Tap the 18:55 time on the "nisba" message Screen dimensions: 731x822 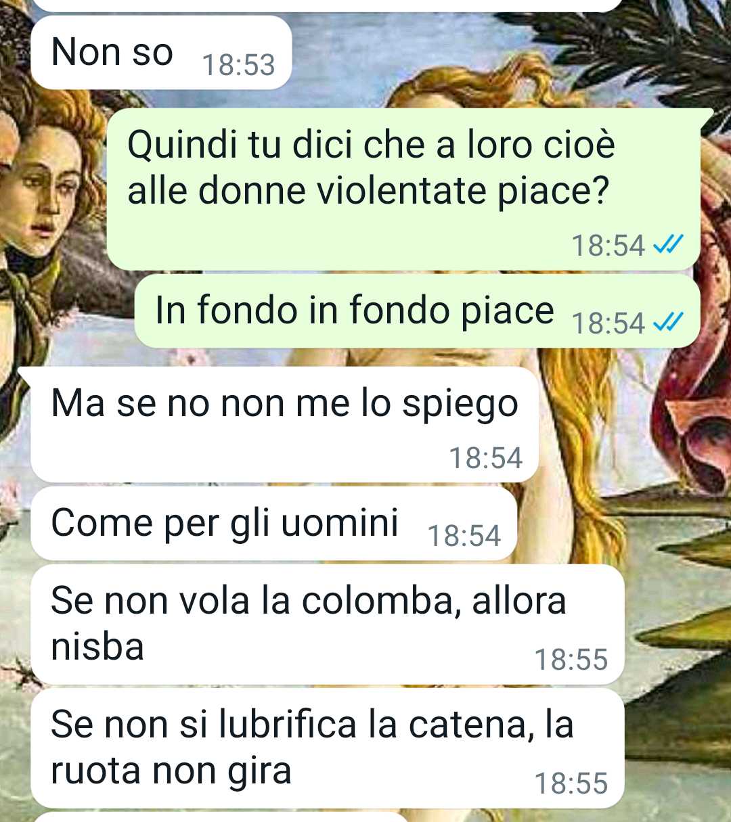pos(571,660)
